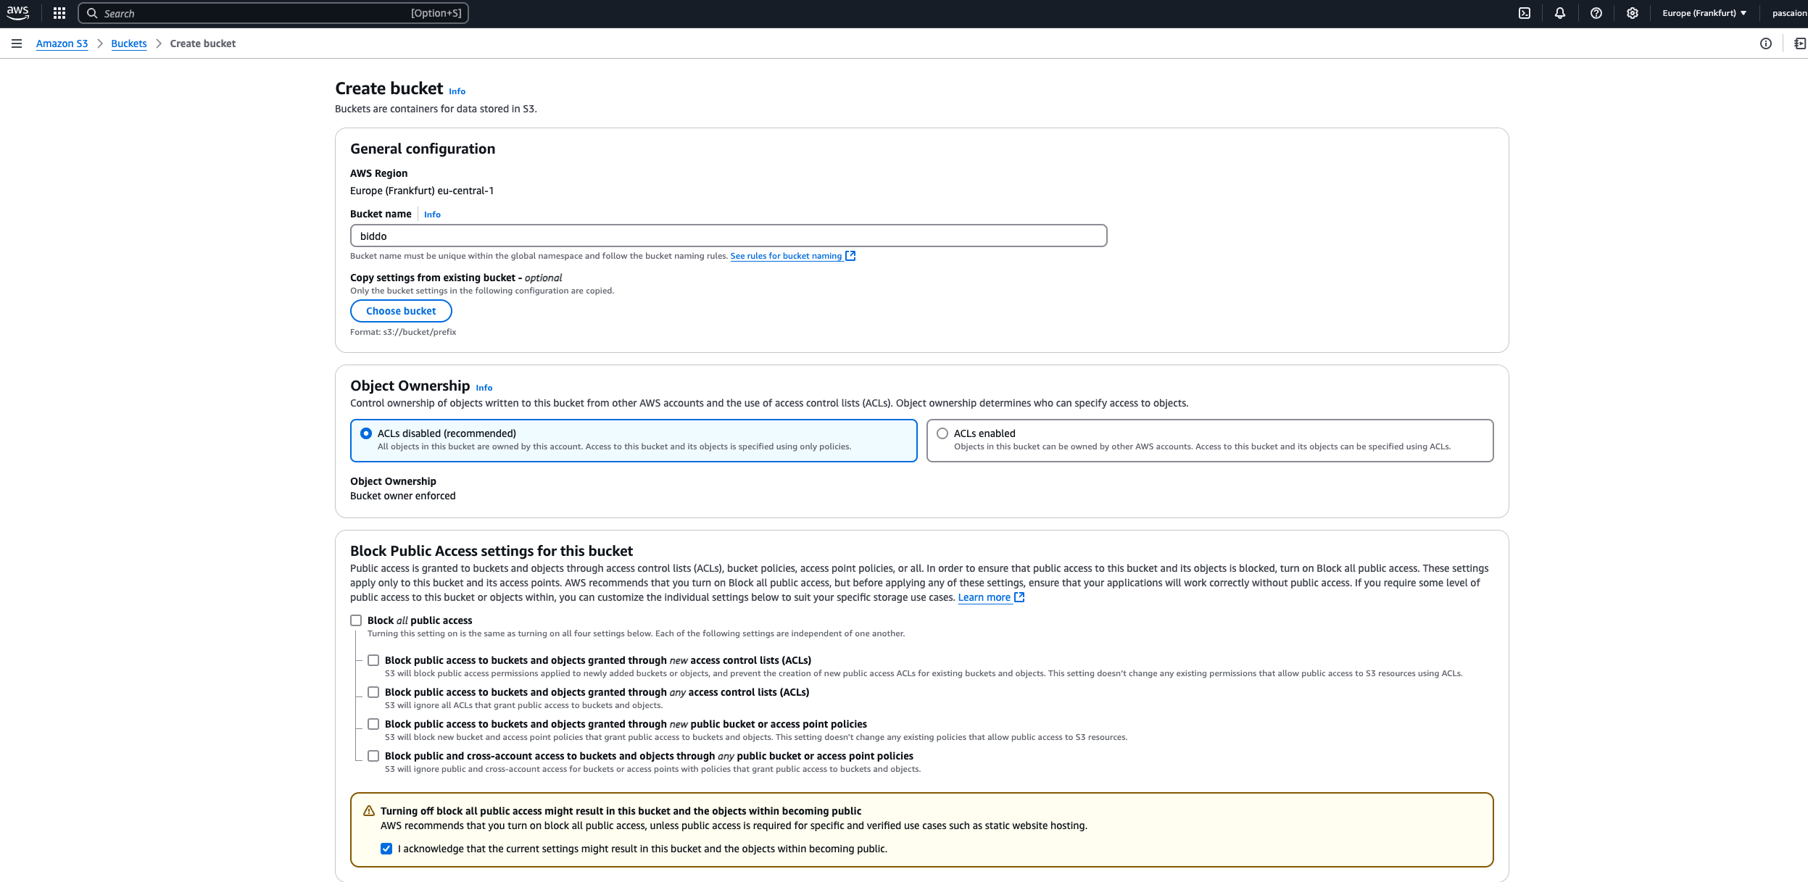Check block access through new public bucket policies
This screenshot has height=882, width=1808.
click(373, 724)
